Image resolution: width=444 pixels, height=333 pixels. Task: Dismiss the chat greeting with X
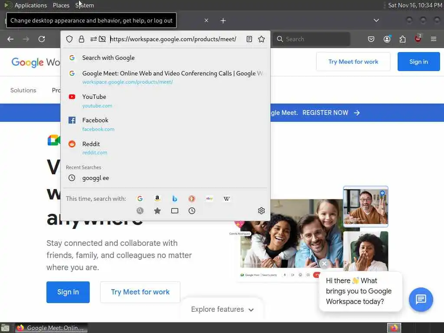(x=324, y=264)
